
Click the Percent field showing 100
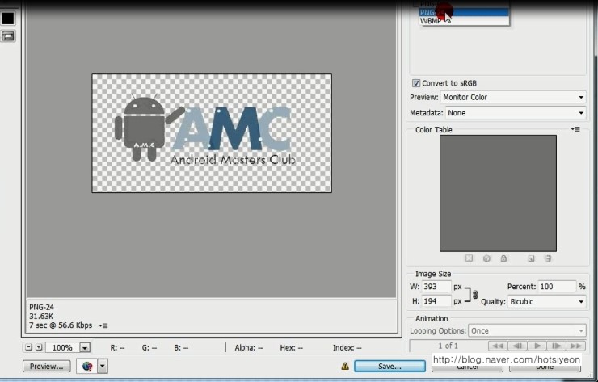point(557,287)
